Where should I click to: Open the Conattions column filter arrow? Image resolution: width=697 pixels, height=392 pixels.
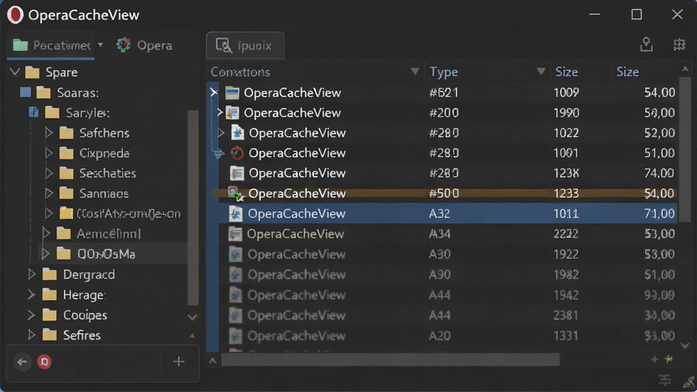415,71
